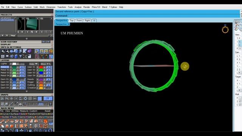
Task: Toggle lock on Metal 03 layer
Action: coord(18,73)
